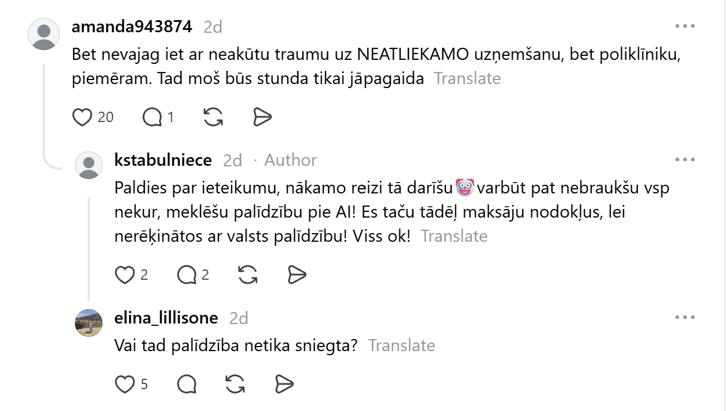The width and height of the screenshot is (726, 411).
Task: Translate amanda943874's comment
Action: tap(467, 78)
